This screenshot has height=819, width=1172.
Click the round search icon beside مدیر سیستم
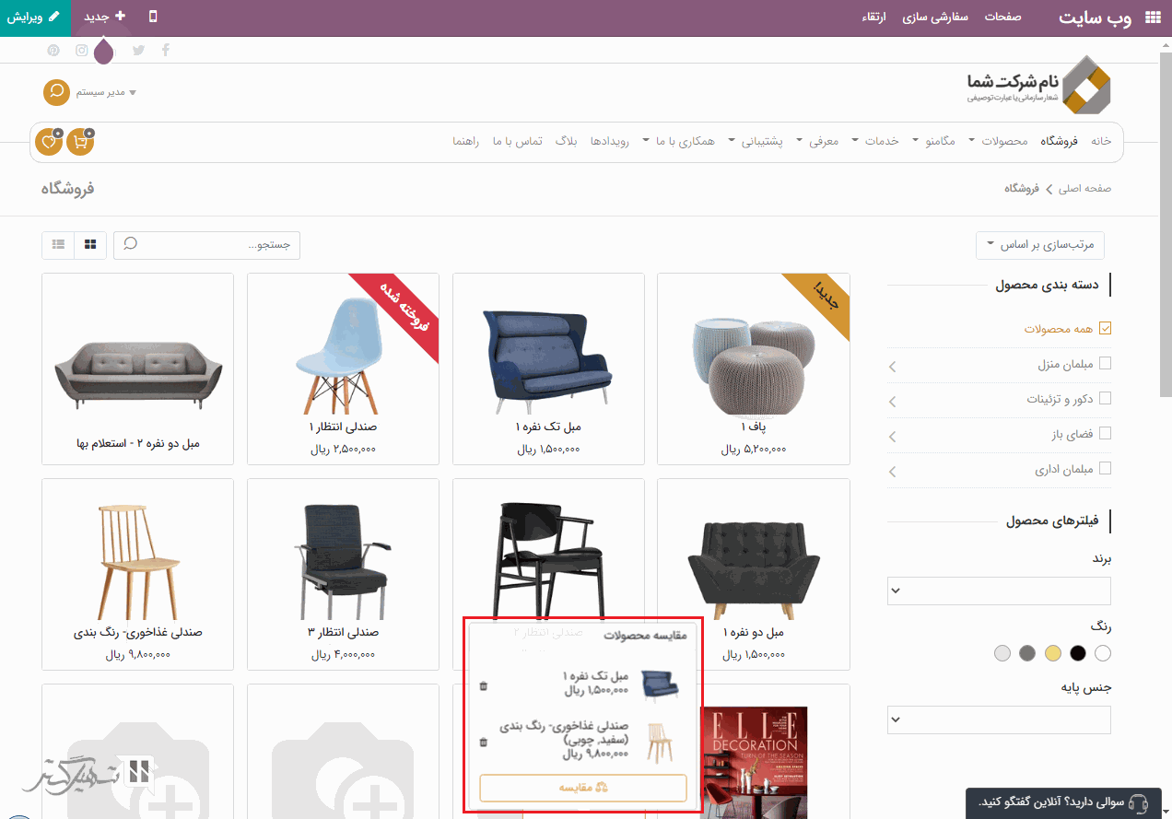point(57,92)
